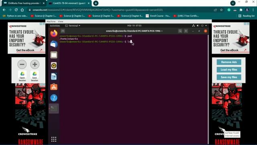Click the terminal command prompt line
This screenshot has height=145, width=257.
click(x=96, y=42)
